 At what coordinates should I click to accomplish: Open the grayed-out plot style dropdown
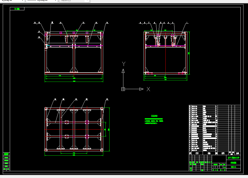click(x=74, y=1)
